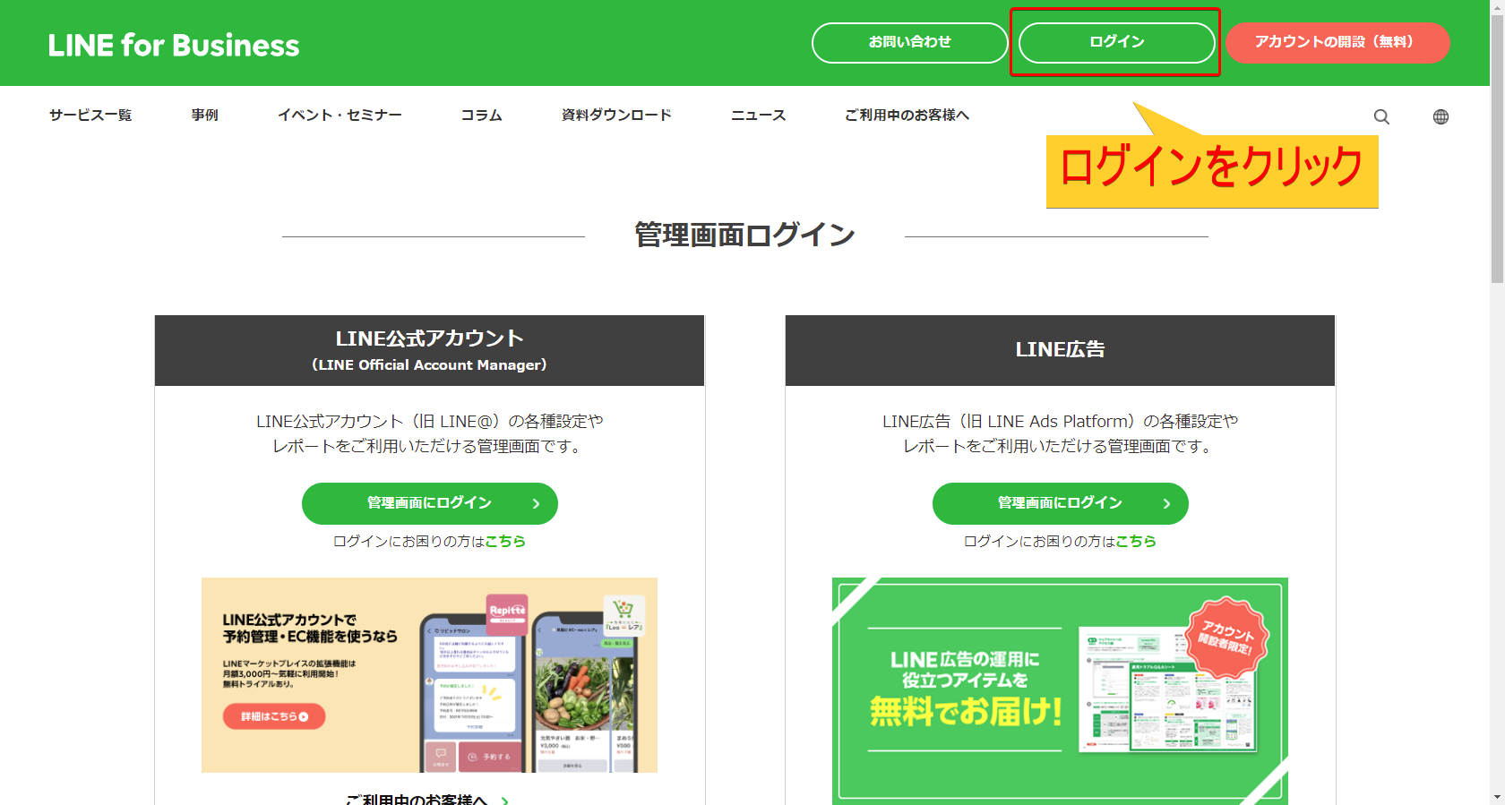Click こちら help link under LINE広告

tap(1136, 542)
